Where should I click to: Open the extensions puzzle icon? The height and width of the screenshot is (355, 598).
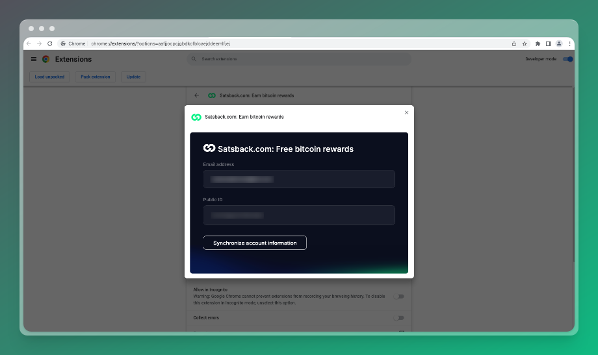(x=538, y=43)
